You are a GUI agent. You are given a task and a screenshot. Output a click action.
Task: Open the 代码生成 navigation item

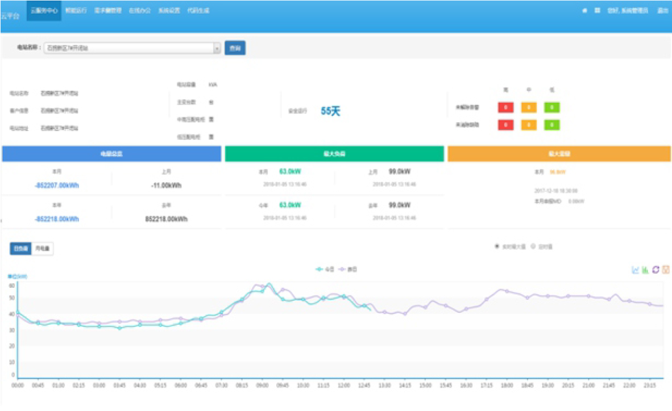[198, 11]
